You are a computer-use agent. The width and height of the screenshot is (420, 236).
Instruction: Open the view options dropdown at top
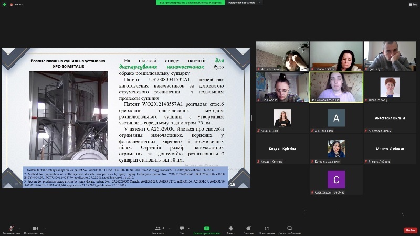click(x=244, y=3)
